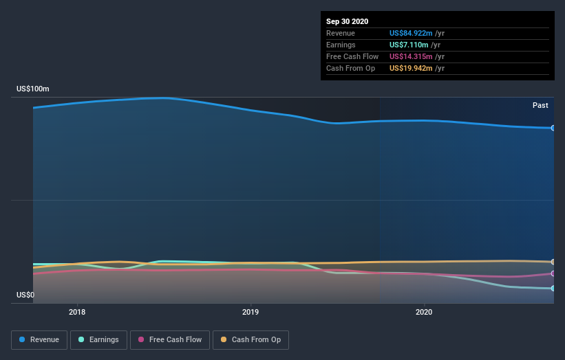Image resolution: width=565 pixels, height=360 pixels.
Task: Click the Revenue label in the tooltip
Action: pyautogui.click(x=341, y=33)
